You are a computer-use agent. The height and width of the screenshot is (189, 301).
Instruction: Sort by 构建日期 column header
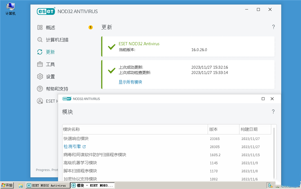tap(255, 129)
